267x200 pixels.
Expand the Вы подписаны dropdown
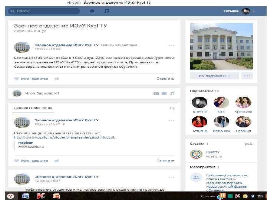(214, 76)
